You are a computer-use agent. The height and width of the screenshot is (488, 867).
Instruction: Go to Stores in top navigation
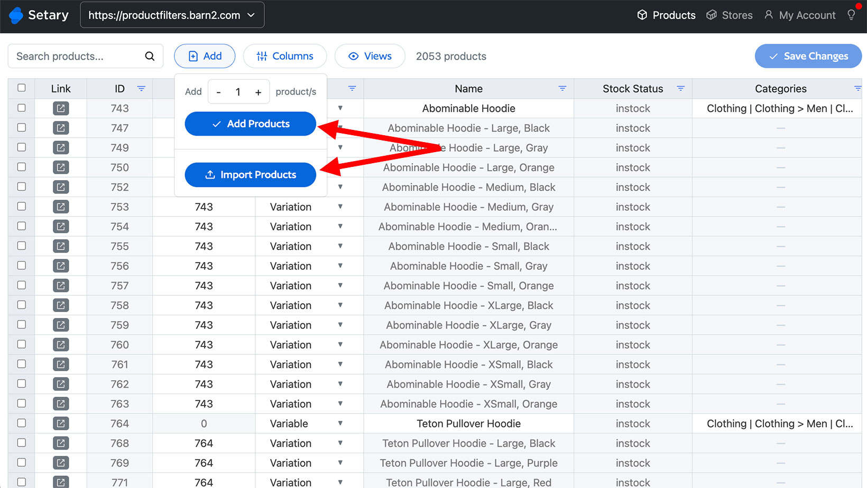coord(730,15)
